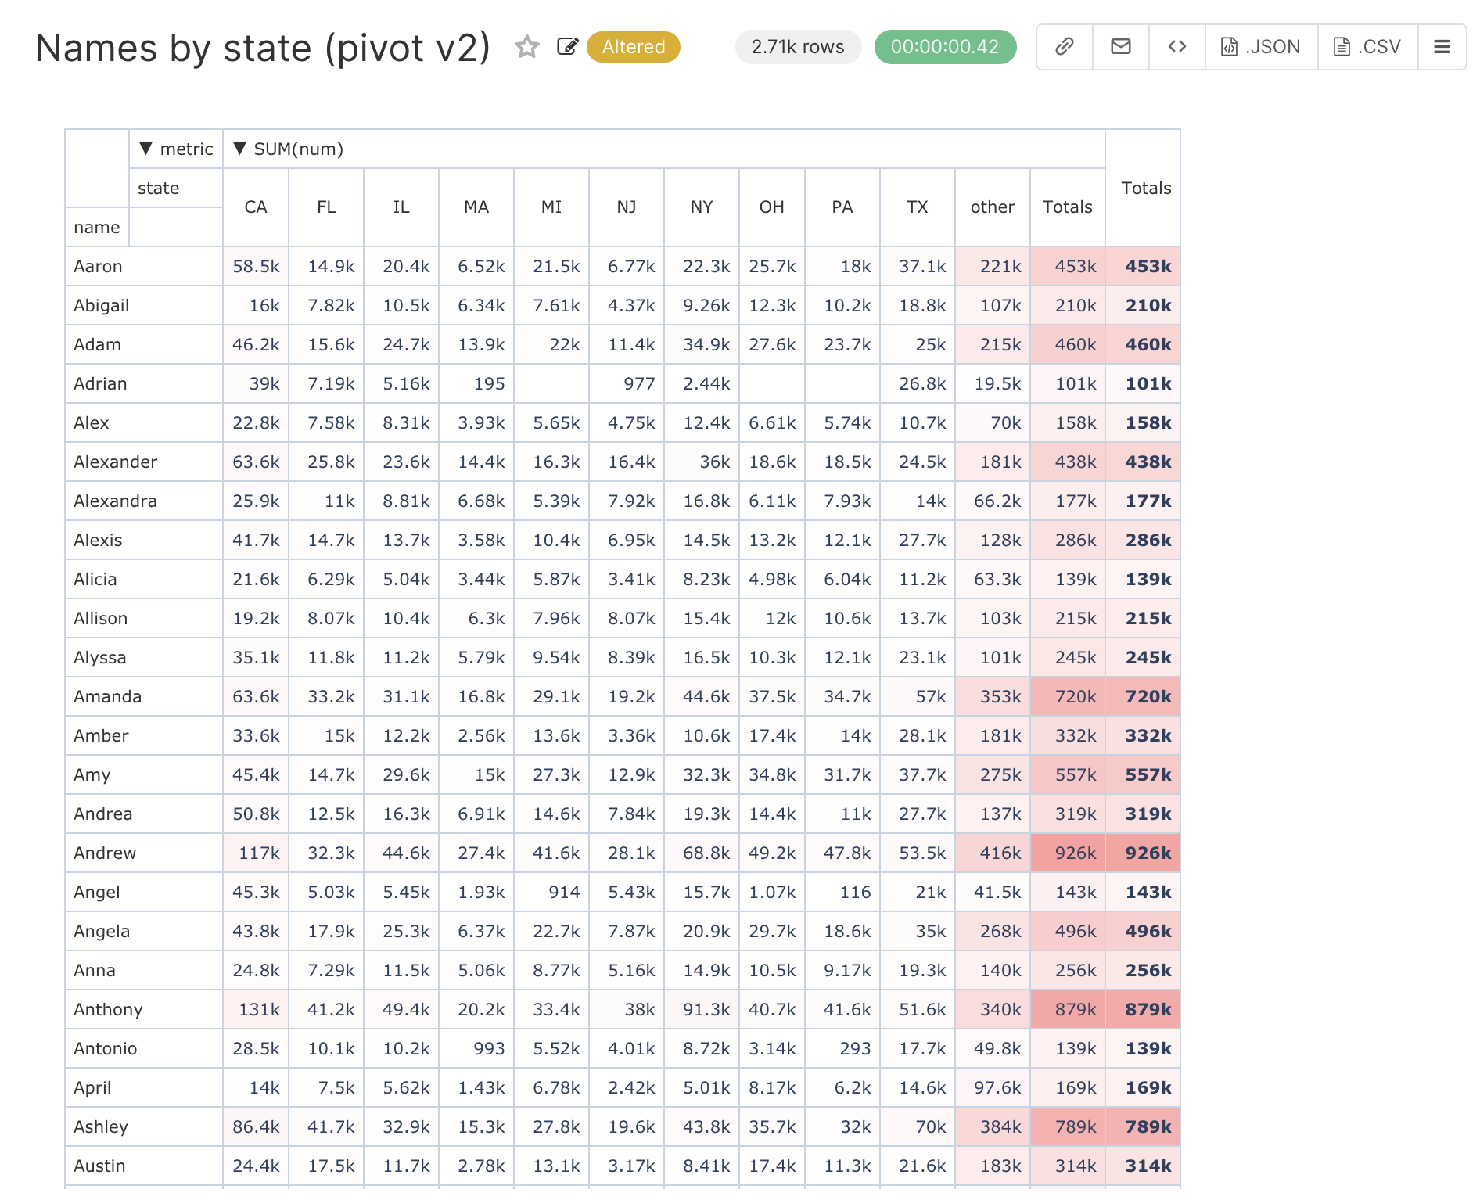This screenshot has height=1200, width=1480.
Task: Select the CA column header
Action: [x=255, y=207]
